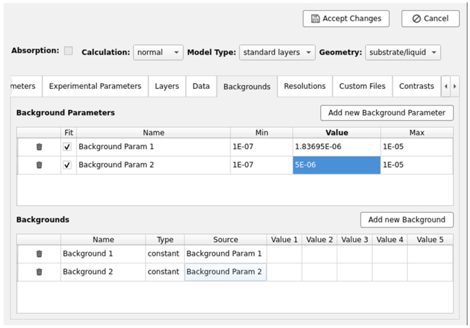The width and height of the screenshot is (470, 328).
Task: Open the Calculation dropdown
Action: point(158,52)
